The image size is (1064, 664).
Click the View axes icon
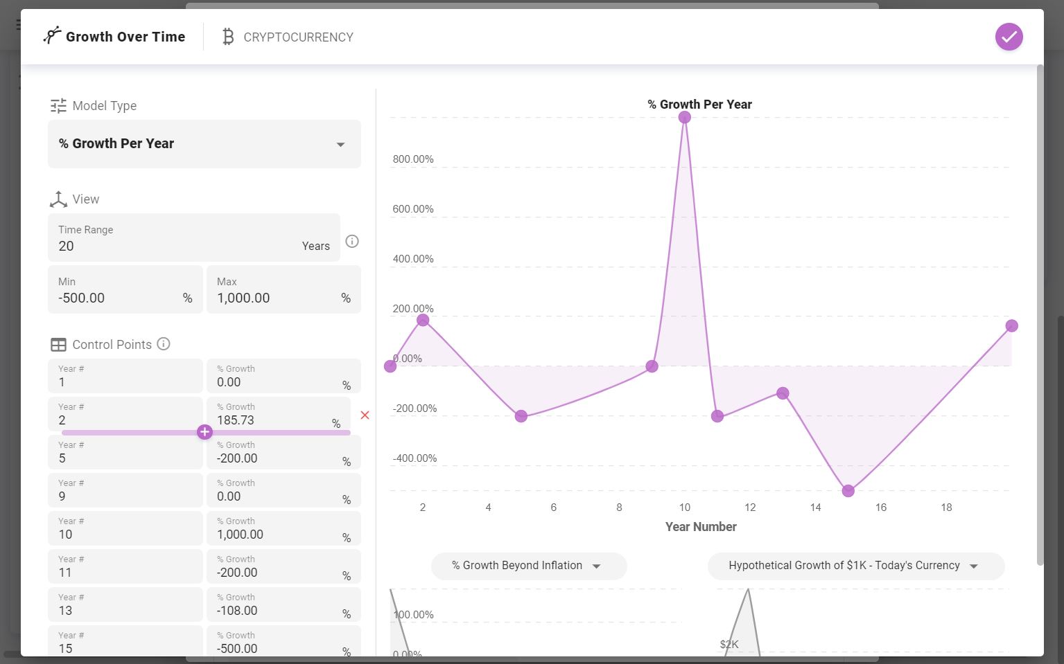(58, 199)
